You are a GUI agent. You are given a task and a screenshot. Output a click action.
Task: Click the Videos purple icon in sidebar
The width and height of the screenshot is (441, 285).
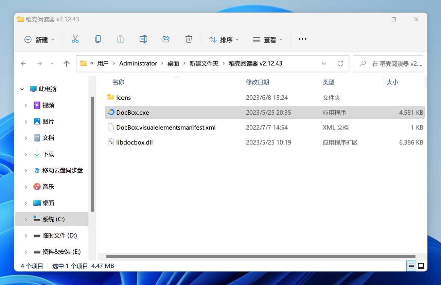(37, 105)
